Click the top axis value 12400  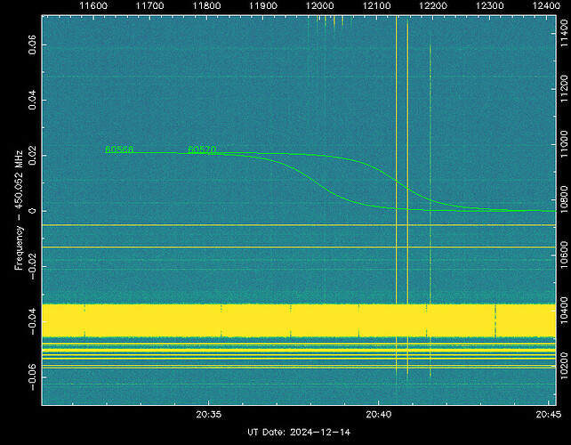[x=546, y=6]
